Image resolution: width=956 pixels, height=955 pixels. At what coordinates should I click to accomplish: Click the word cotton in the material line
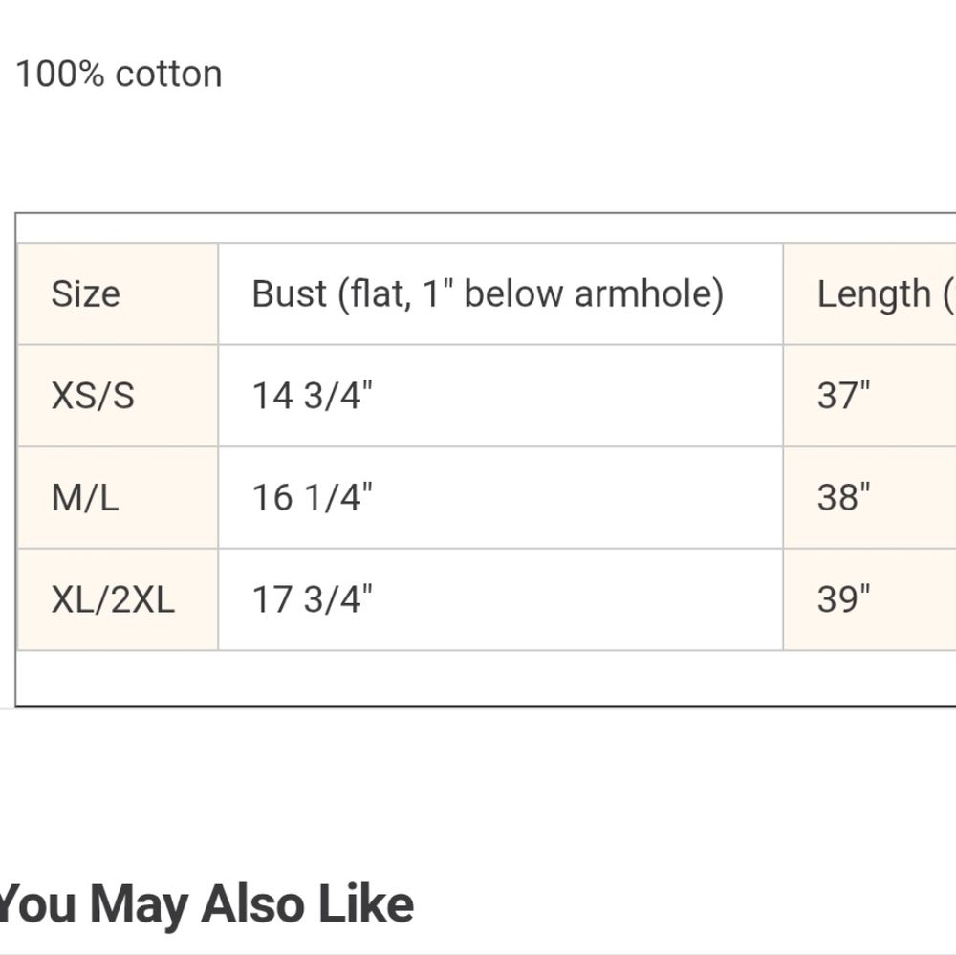[x=169, y=75]
